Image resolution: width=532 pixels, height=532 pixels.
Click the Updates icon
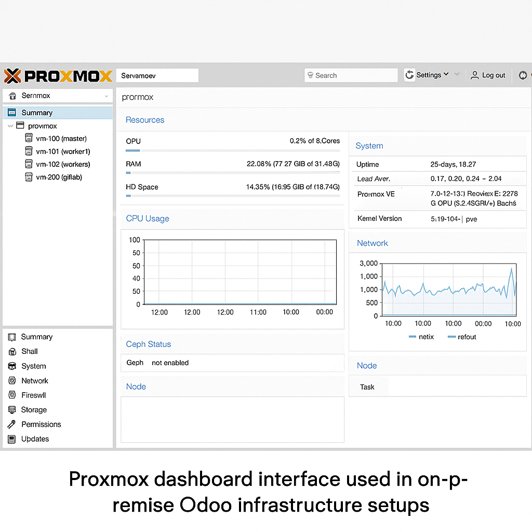12,440
